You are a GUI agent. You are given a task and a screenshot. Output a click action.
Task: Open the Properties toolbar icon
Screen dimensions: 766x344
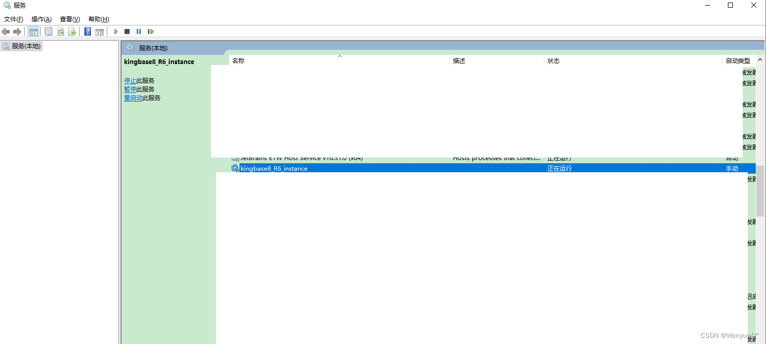click(x=48, y=32)
